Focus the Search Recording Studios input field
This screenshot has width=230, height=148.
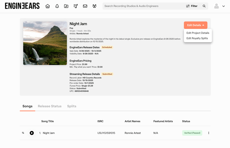142,6
